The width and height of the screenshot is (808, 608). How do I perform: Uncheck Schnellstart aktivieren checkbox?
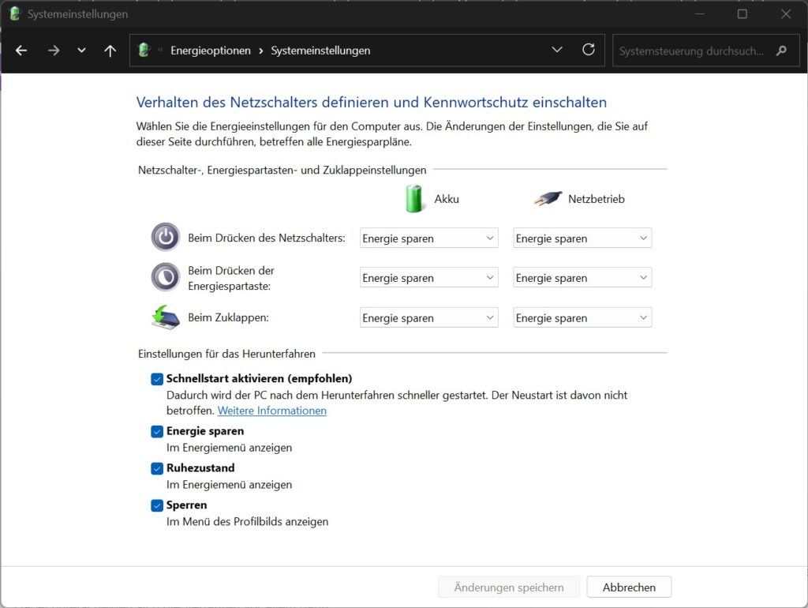point(157,379)
